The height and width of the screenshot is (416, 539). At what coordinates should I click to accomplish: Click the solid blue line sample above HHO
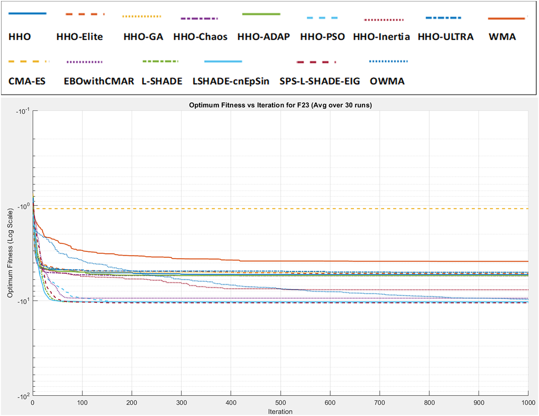coord(27,13)
